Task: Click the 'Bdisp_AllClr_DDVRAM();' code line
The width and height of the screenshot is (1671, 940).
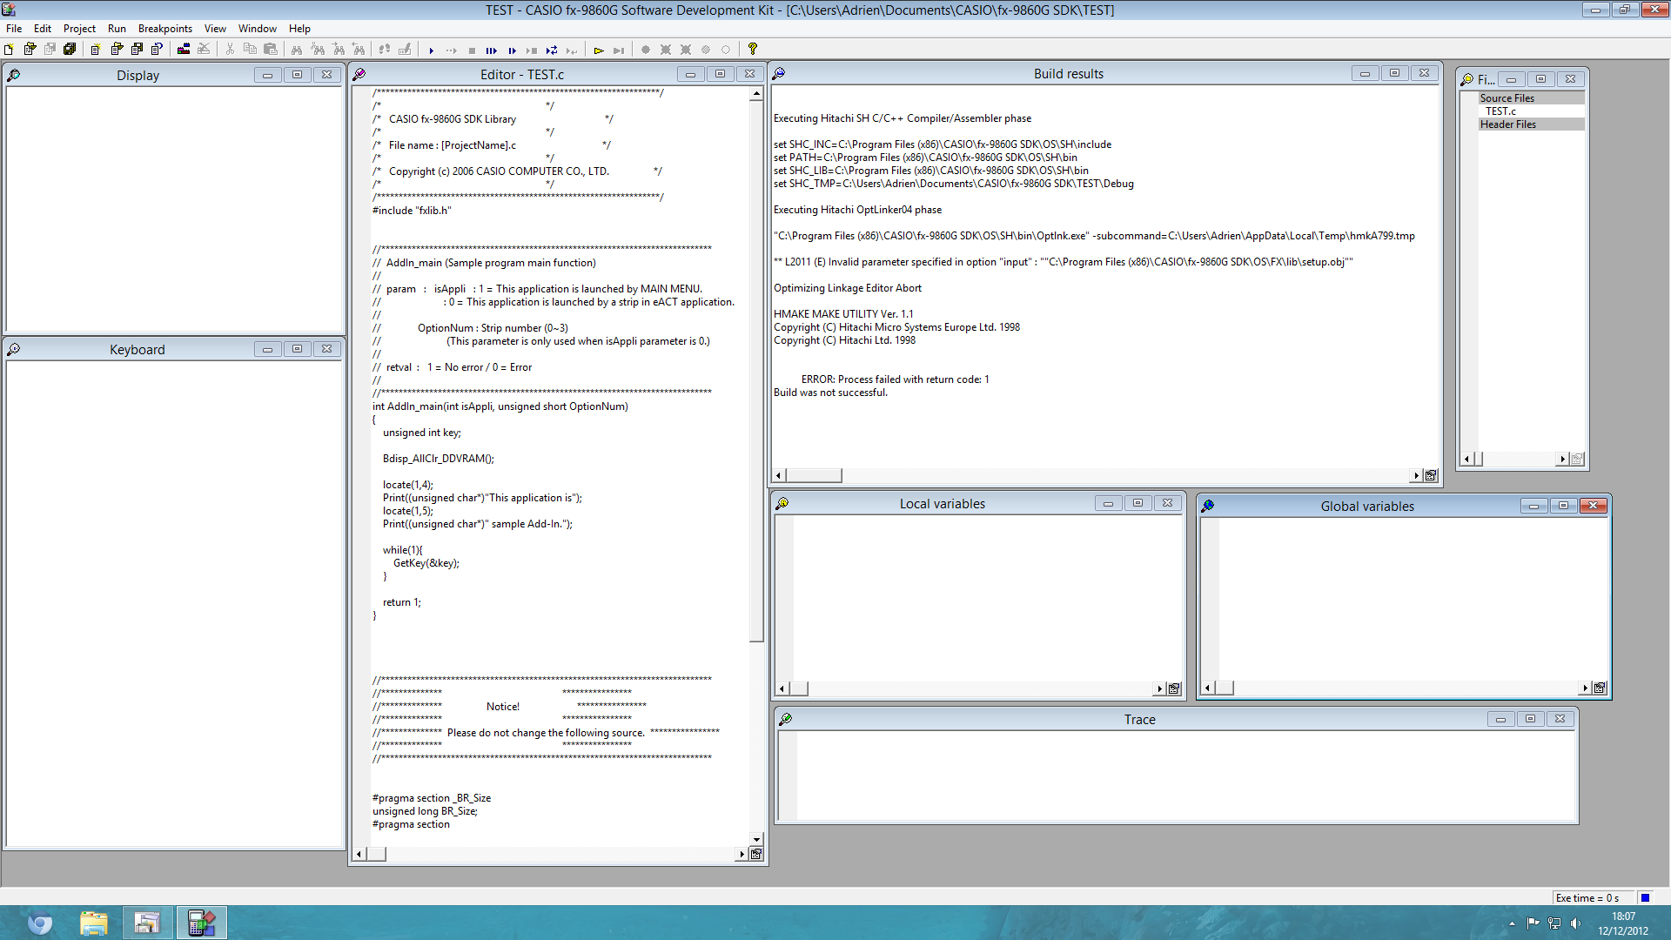Action: click(438, 459)
